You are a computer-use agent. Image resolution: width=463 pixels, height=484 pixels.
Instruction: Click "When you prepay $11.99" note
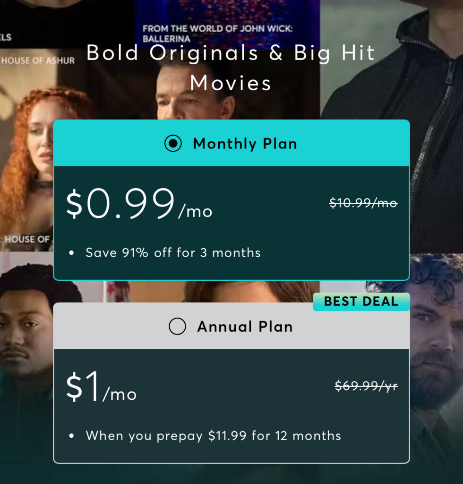213,435
